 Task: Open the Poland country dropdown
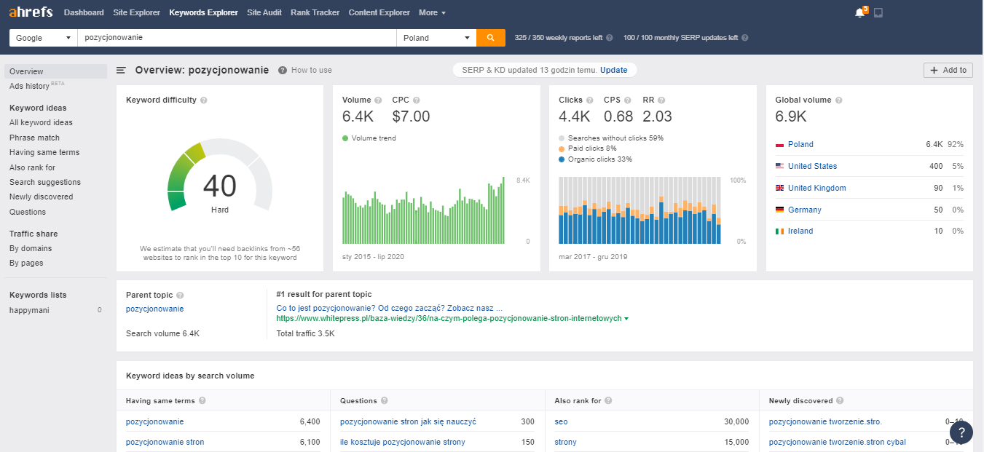click(436, 38)
